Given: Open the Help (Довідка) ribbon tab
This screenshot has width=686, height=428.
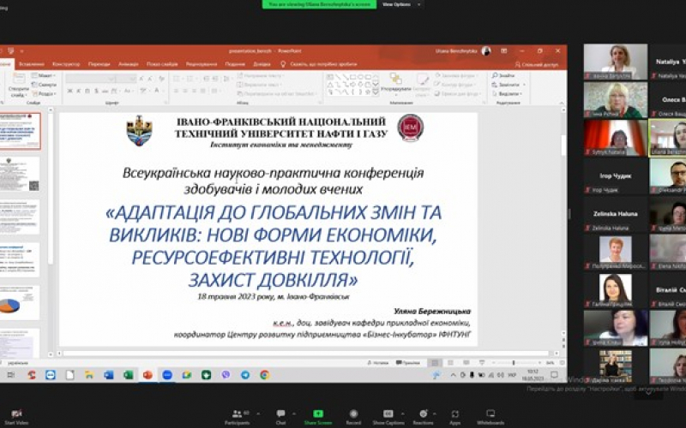Looking at the screenshot, I should [x=262, y=64].
